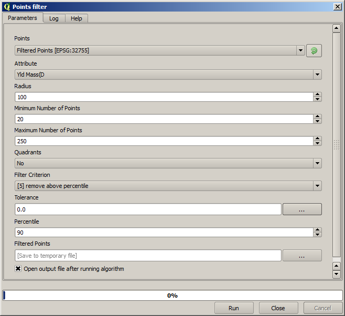Expand the Attribute dropdown
Screen dimensions: 345x316
pos(317,75)
